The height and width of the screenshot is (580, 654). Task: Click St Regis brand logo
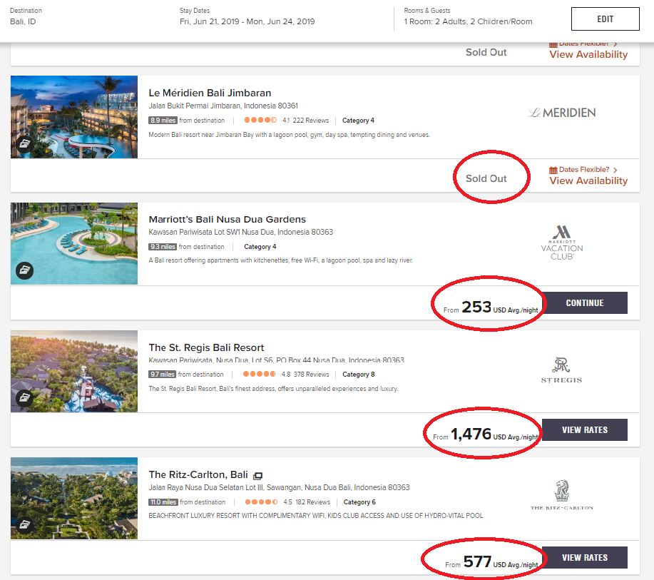[561, 370]
